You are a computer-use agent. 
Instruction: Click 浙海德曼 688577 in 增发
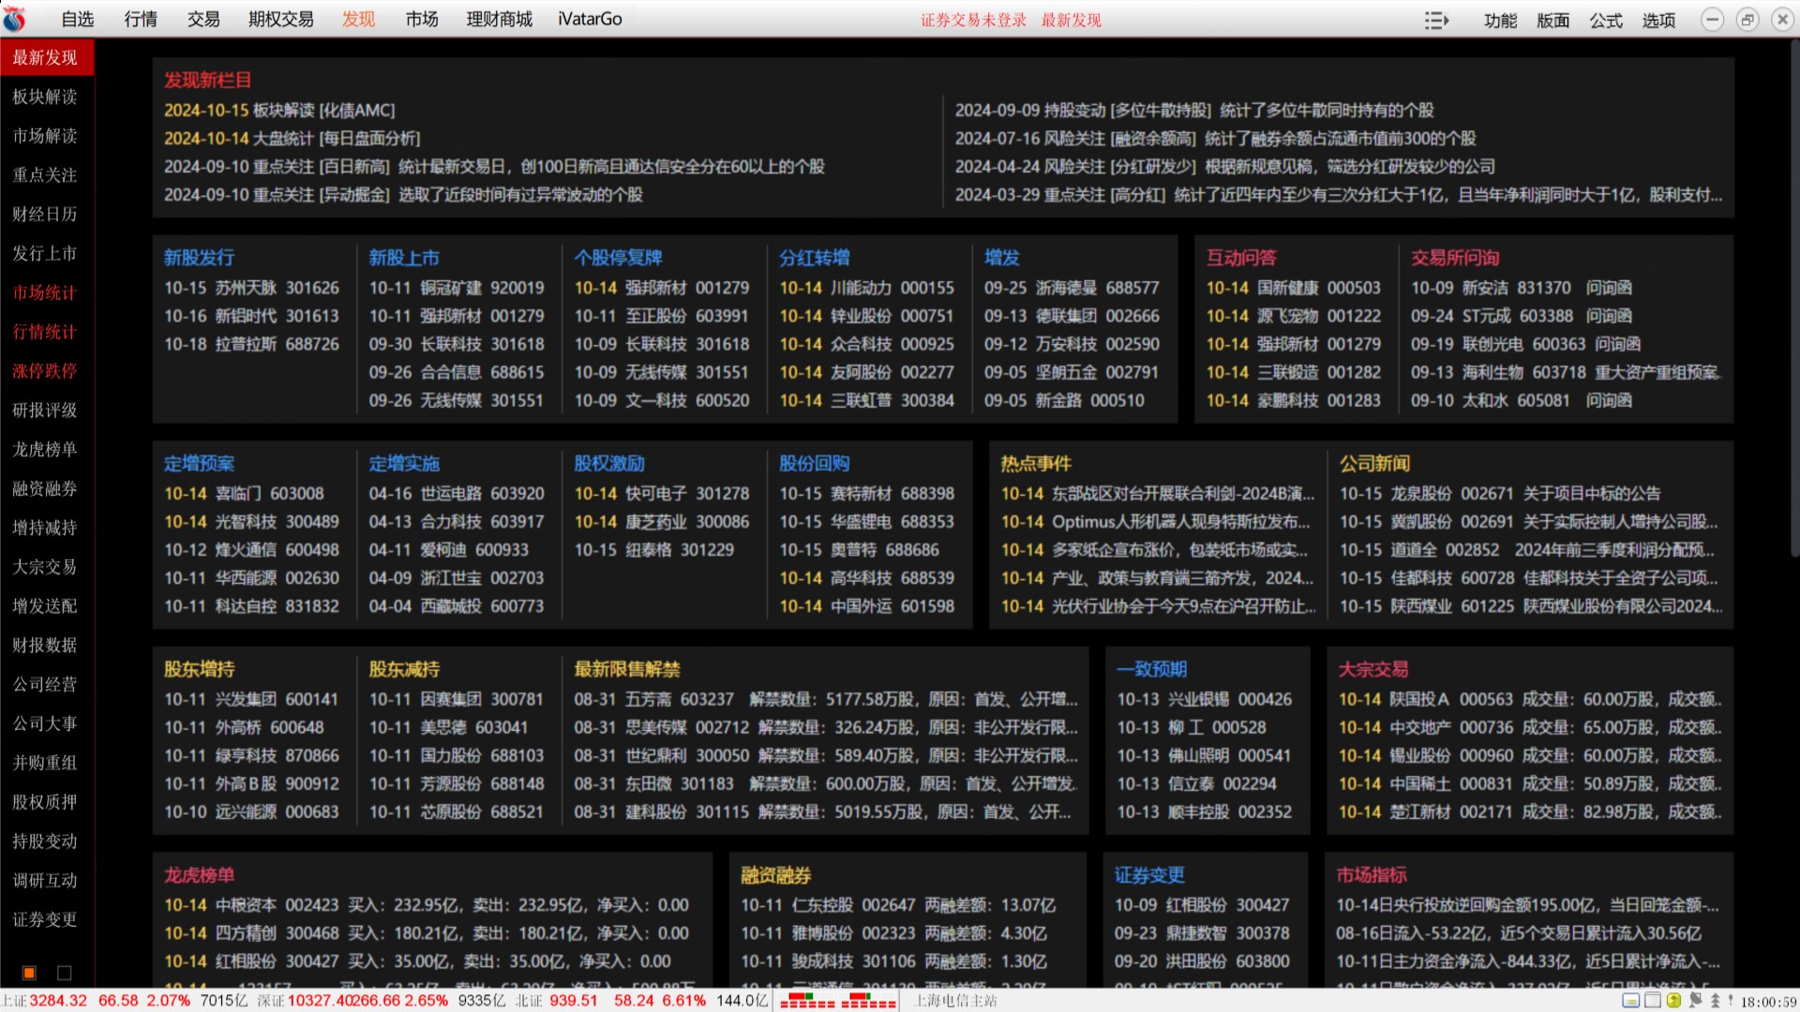pos(1072,288)
